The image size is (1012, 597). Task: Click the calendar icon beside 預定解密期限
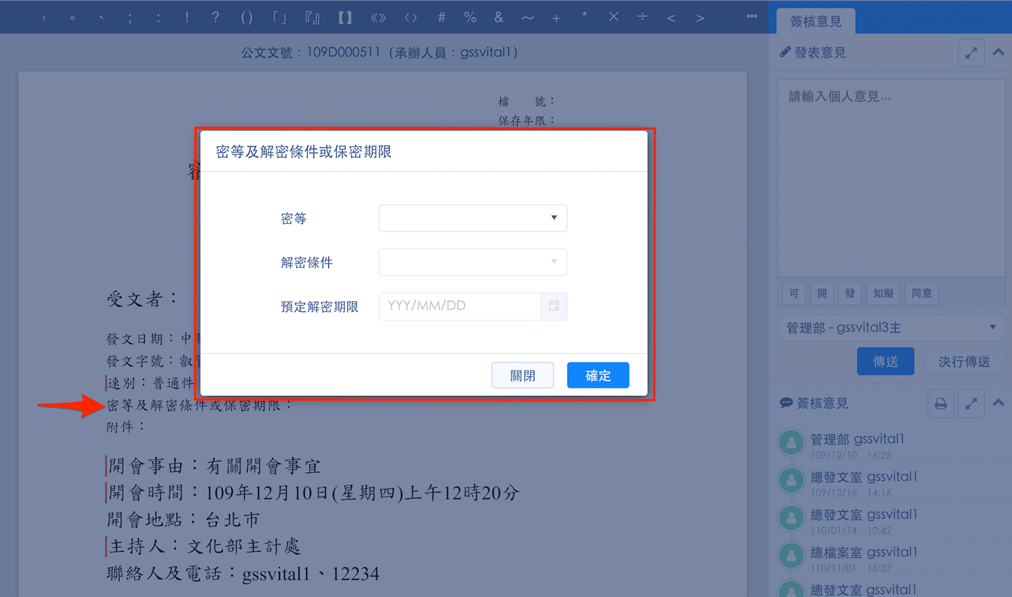tap(554, 306)
